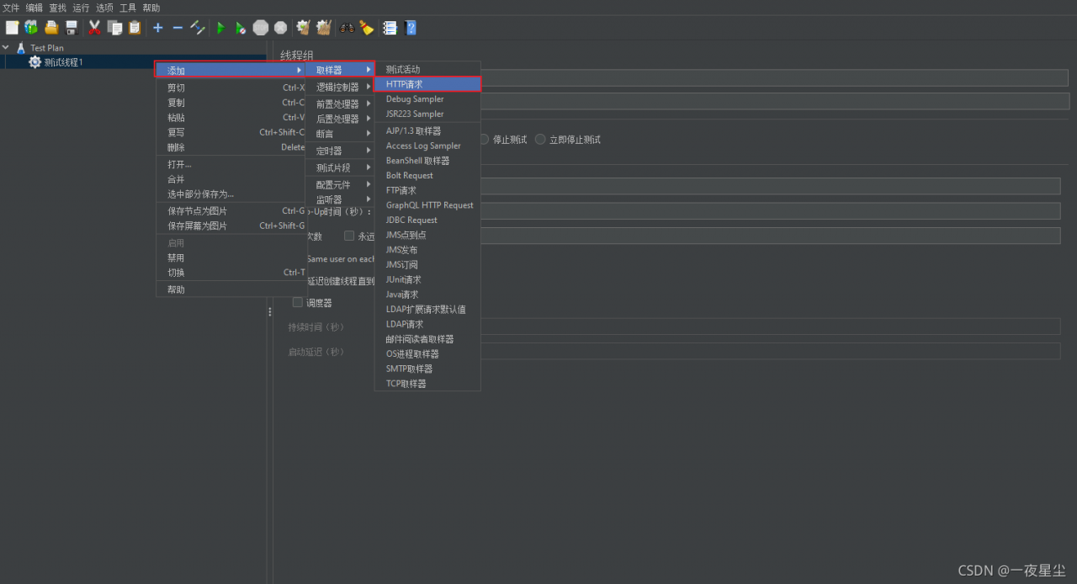This screenshot has width=1077, height=584.
Task: Open the 工具 menu
Action: pyautogui.click(x=128, y=8)
